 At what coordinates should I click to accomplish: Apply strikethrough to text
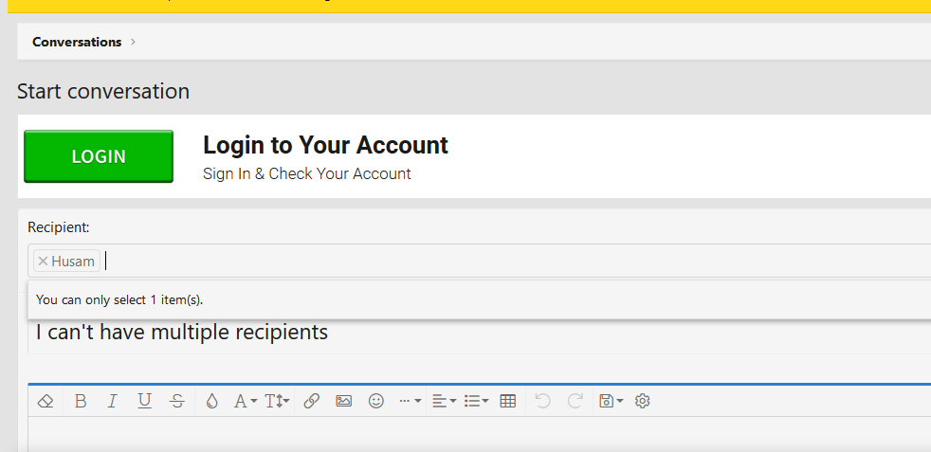pyautogui.click(x=177, y=402)
